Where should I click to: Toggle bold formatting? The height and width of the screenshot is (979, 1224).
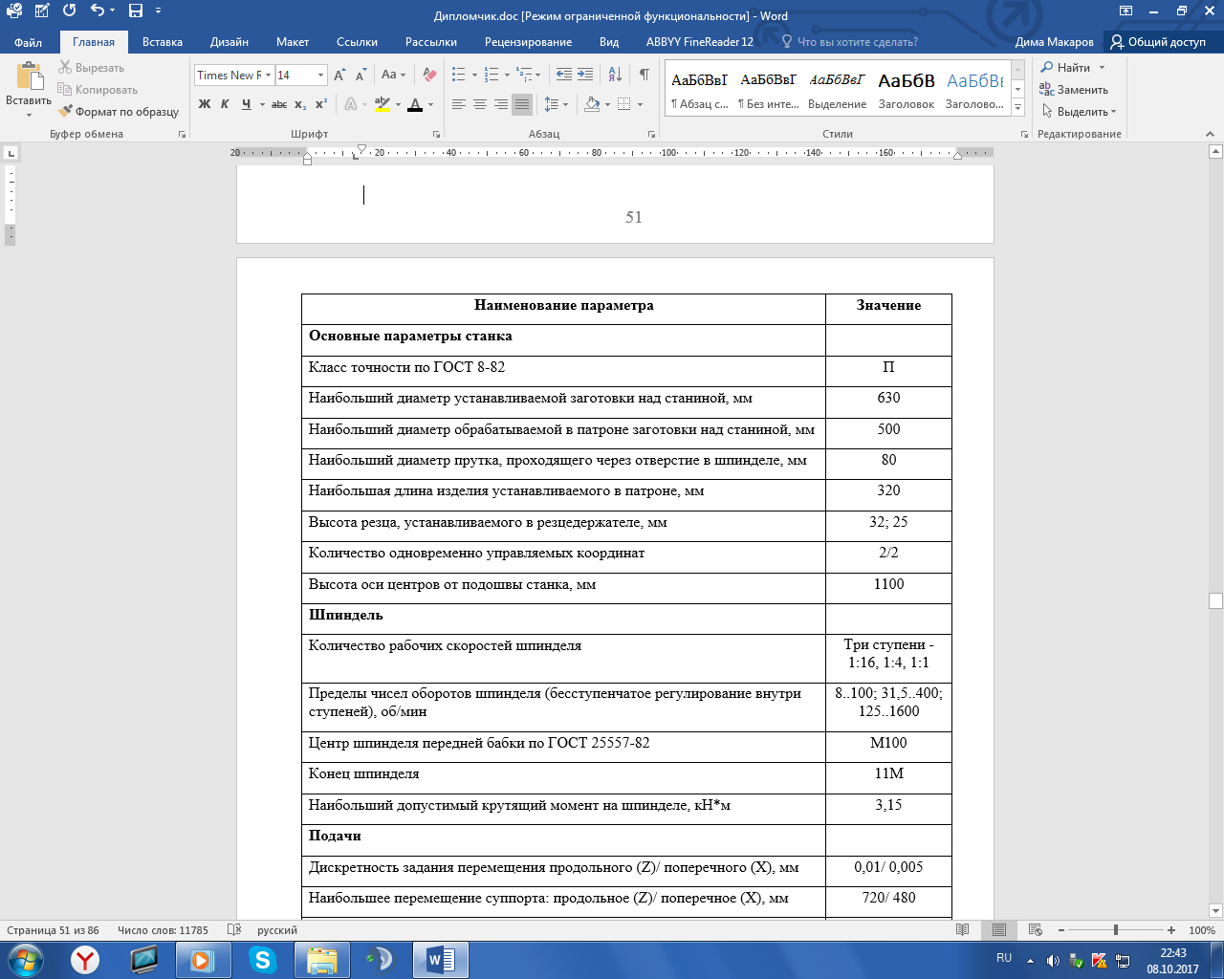pos(205,104)
